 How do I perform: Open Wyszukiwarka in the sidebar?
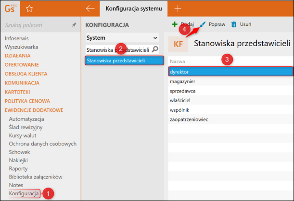(21, 47)
